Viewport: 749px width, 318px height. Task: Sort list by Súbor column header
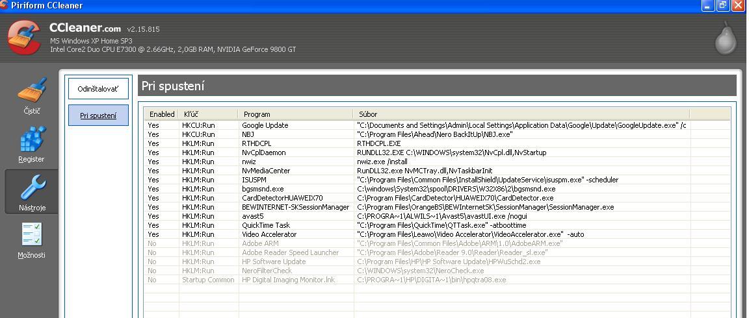[521, 114]
